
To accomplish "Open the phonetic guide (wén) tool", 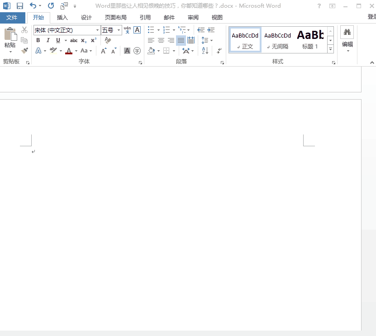I will pyautogui.click(x=127, y=30).
